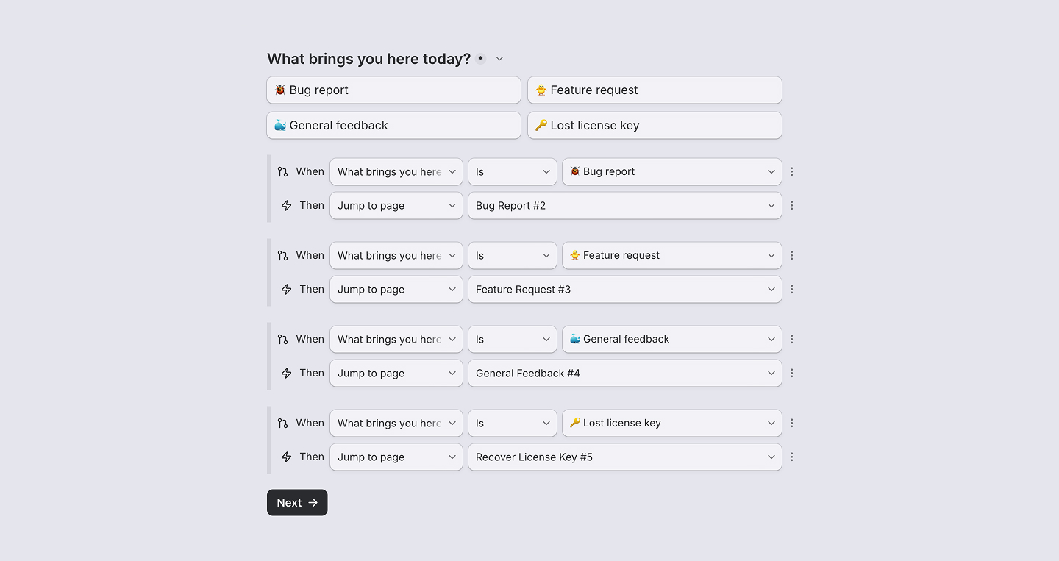
Task: Open the Is operator dropdown in the third rule
Action: [x=512, y=339]
